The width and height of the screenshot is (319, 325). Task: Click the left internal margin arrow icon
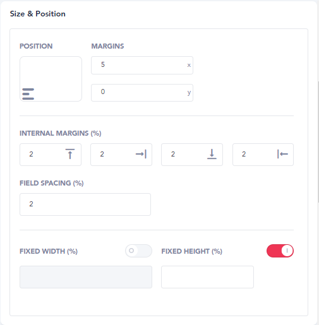click(282, 154)
